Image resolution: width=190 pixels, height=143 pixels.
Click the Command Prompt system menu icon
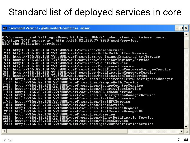click(5, 28)
